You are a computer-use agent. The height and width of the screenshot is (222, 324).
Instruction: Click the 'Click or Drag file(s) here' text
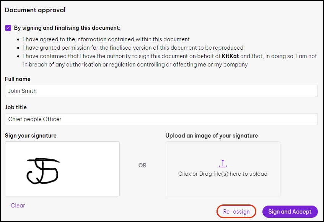(x=223, y=174)
